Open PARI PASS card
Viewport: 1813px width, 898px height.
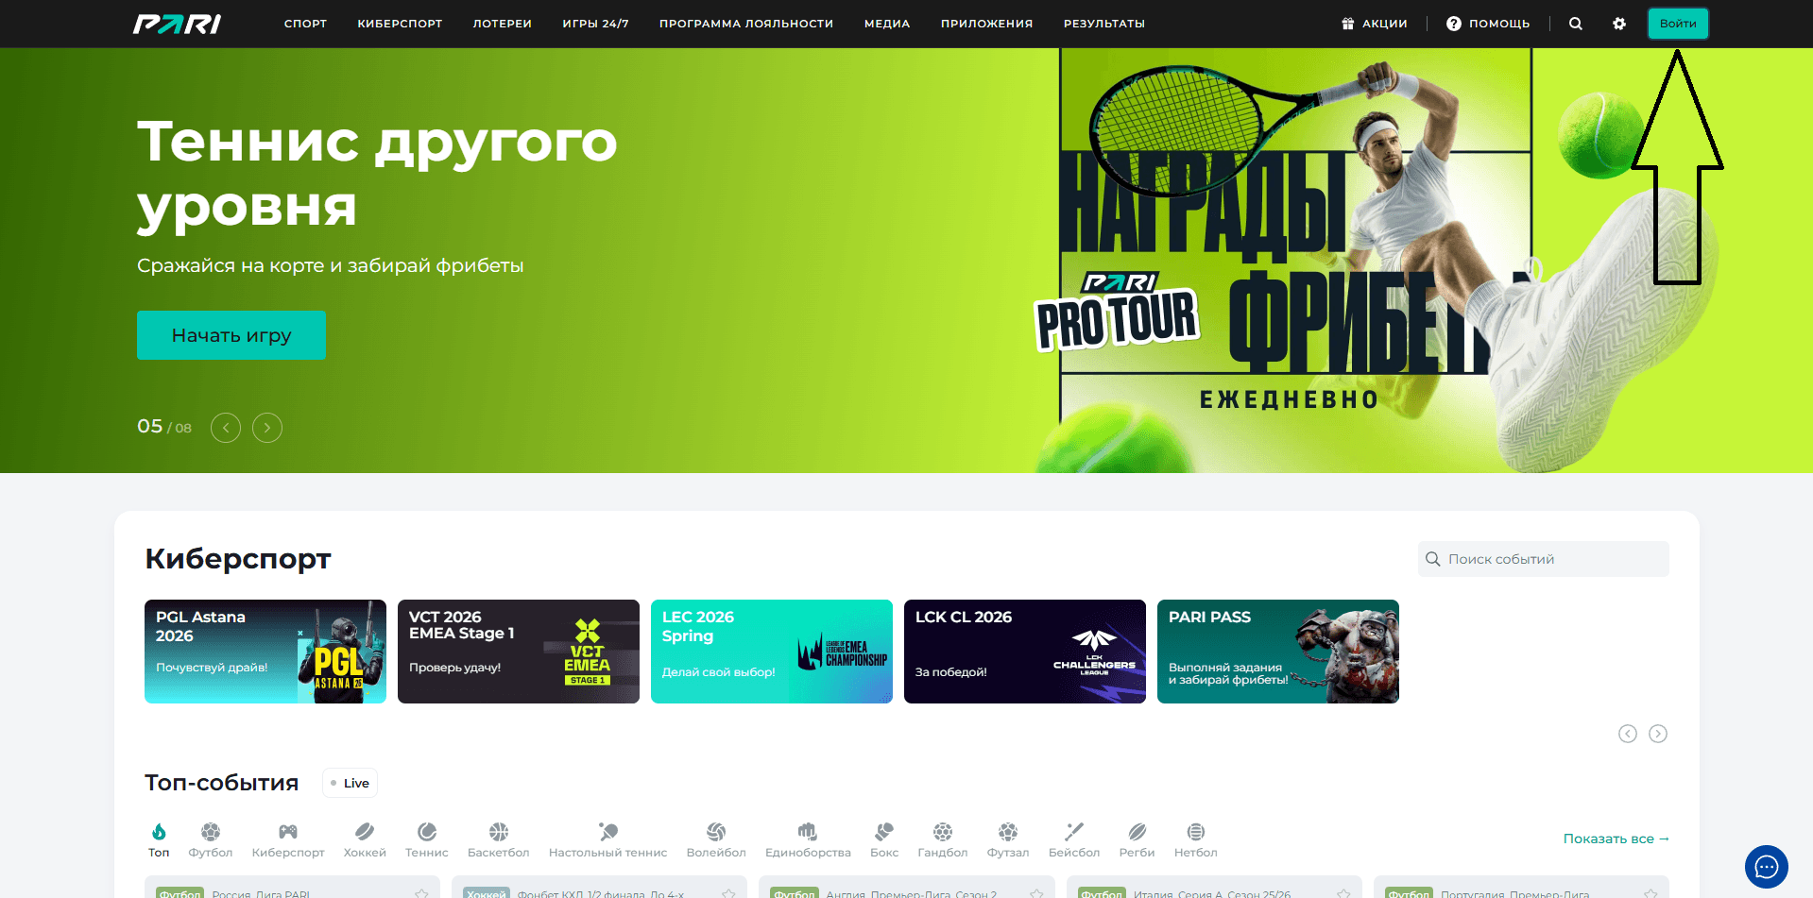[1278, 652]
